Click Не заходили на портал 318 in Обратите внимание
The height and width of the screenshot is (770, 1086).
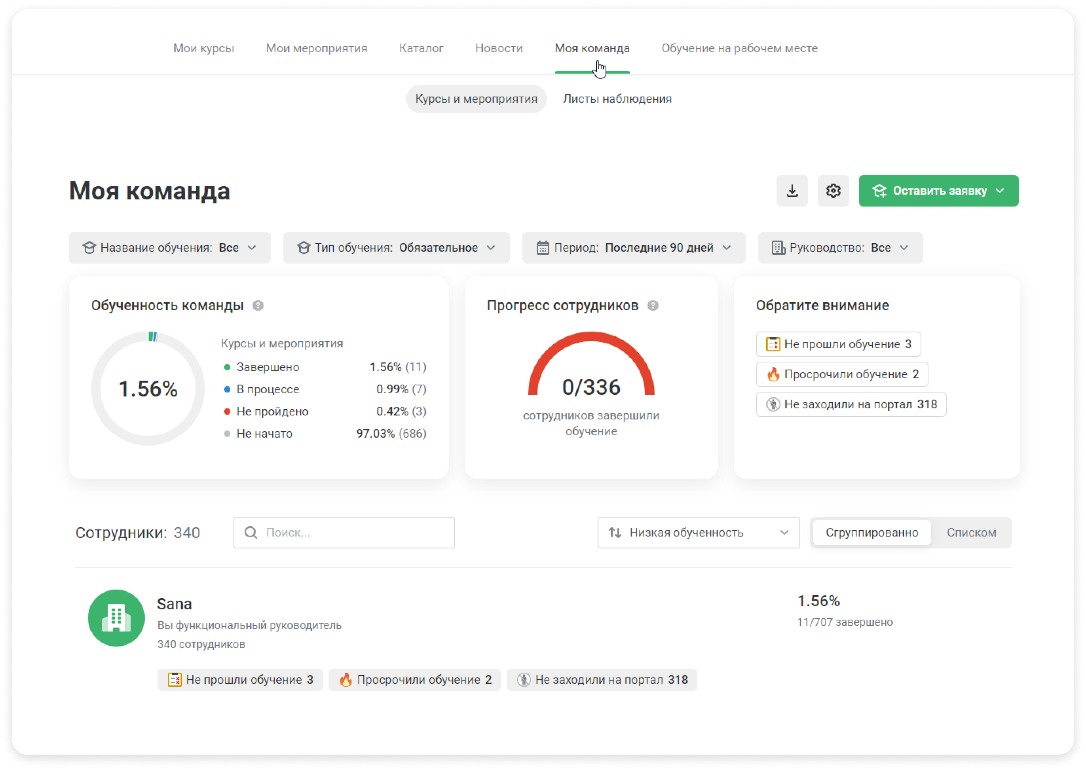point(851,404)
